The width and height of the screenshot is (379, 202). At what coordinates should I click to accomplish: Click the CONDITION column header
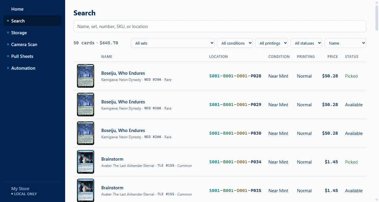tap(279, 57)
